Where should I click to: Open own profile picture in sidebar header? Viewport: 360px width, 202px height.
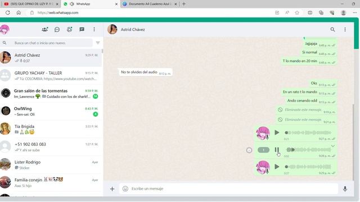[x=4, y=29]
